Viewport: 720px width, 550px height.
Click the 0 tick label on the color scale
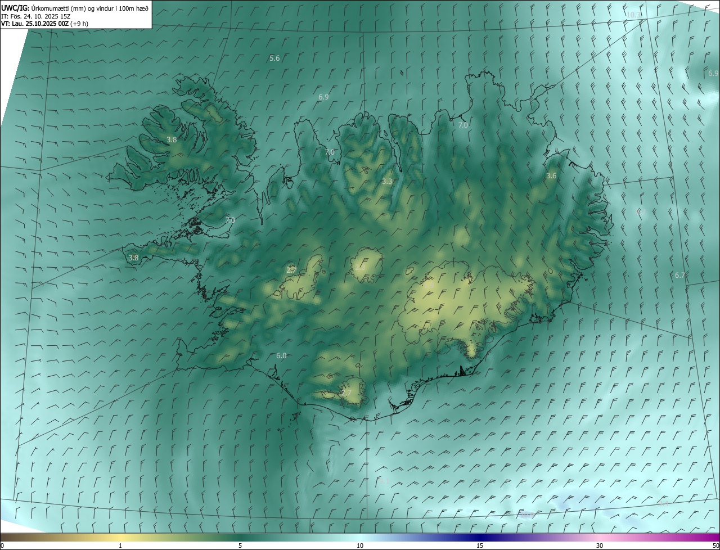[2, 546]
